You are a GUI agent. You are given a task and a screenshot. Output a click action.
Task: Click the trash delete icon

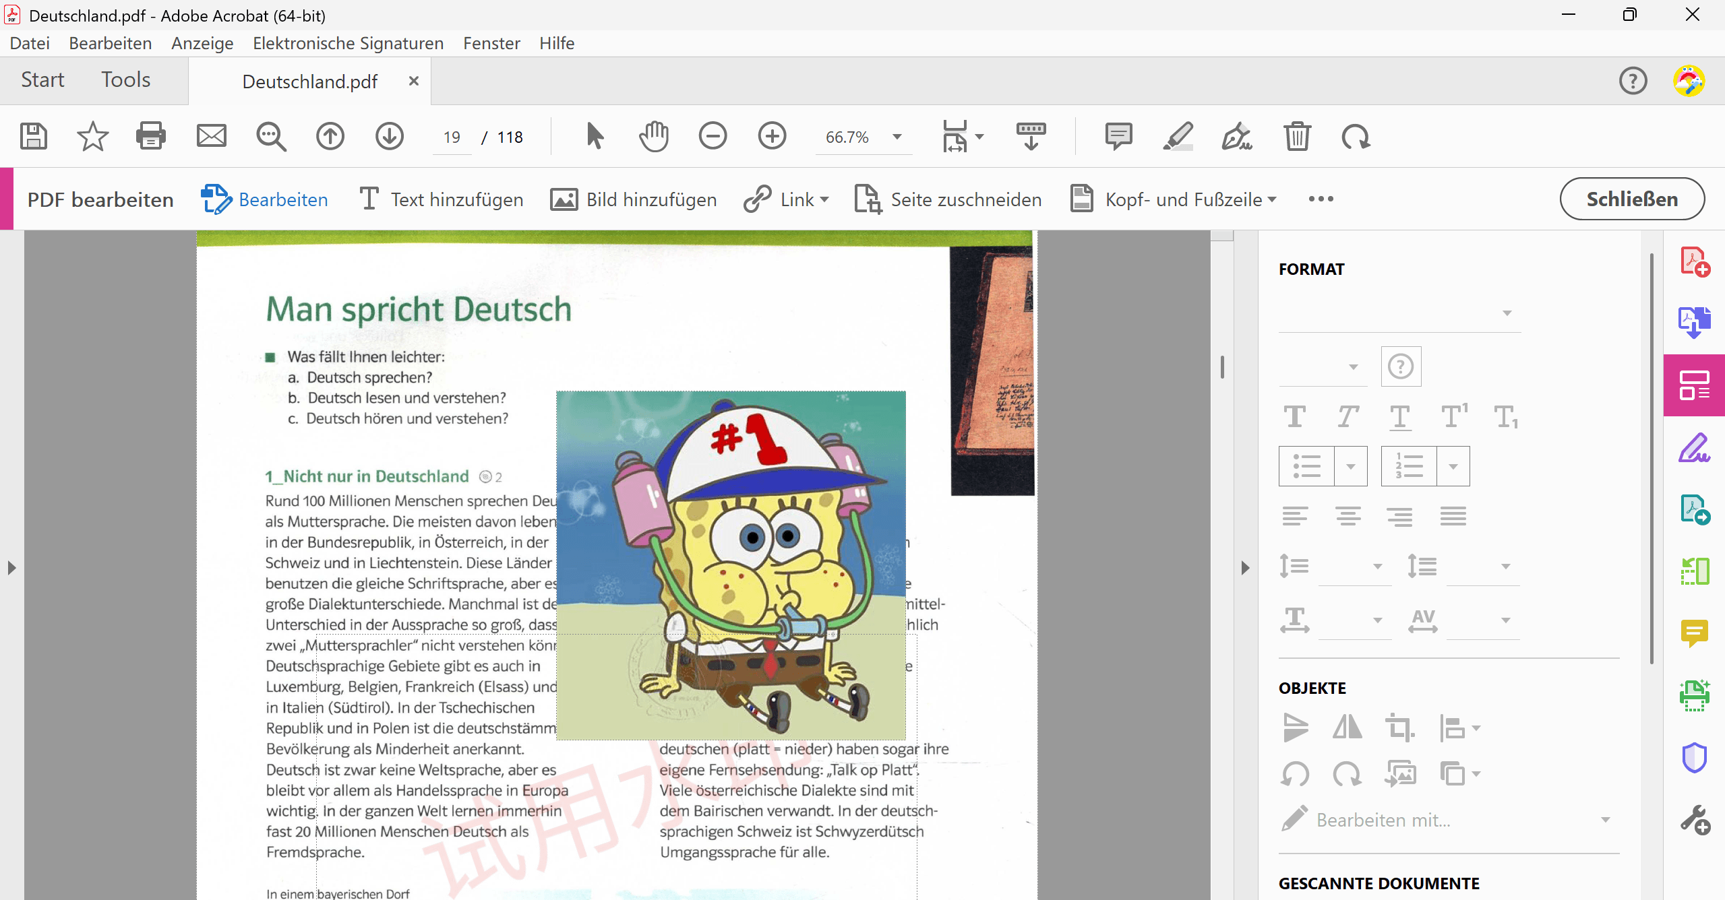click(1296, 137)
